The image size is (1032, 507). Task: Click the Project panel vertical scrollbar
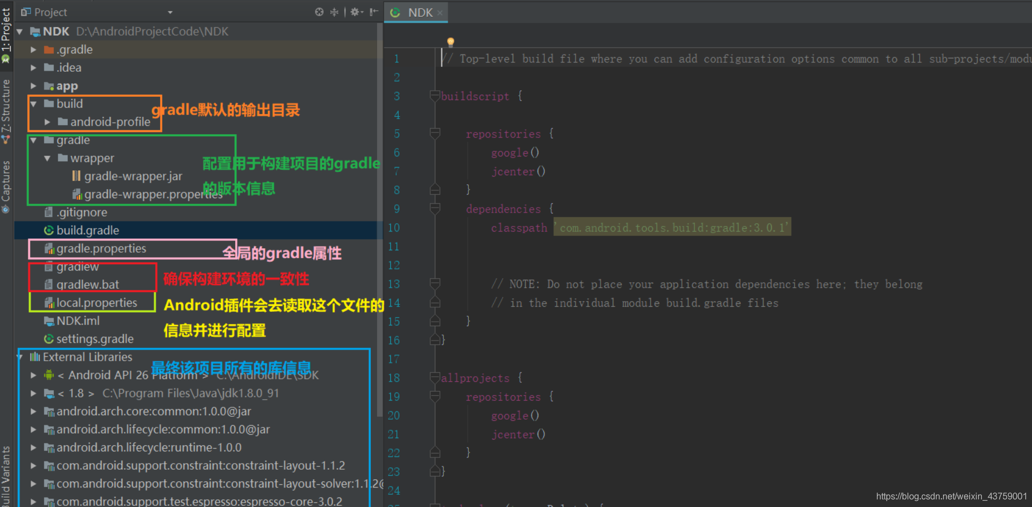380,220
